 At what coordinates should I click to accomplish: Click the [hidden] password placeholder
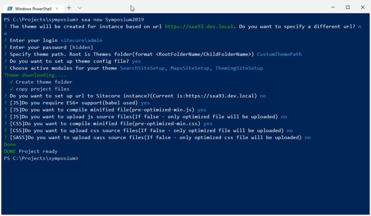coord(81,47)
